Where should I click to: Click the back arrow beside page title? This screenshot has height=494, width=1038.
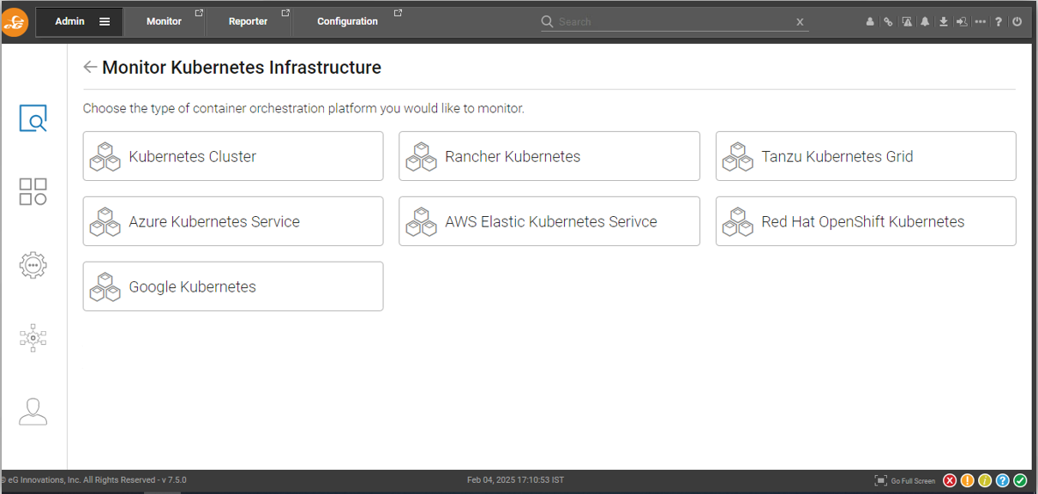pyautogui.click(x=90, y=67)
